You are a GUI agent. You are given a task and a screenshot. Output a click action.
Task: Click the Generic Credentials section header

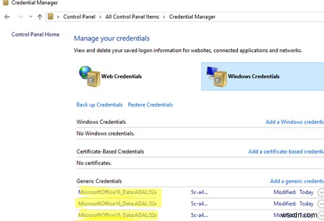coord(99,181)
